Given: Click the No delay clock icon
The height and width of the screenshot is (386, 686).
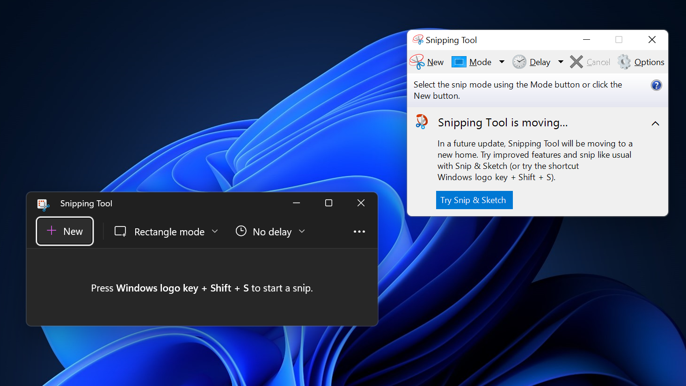Looking at the screenshot, I should pos(241,231).
